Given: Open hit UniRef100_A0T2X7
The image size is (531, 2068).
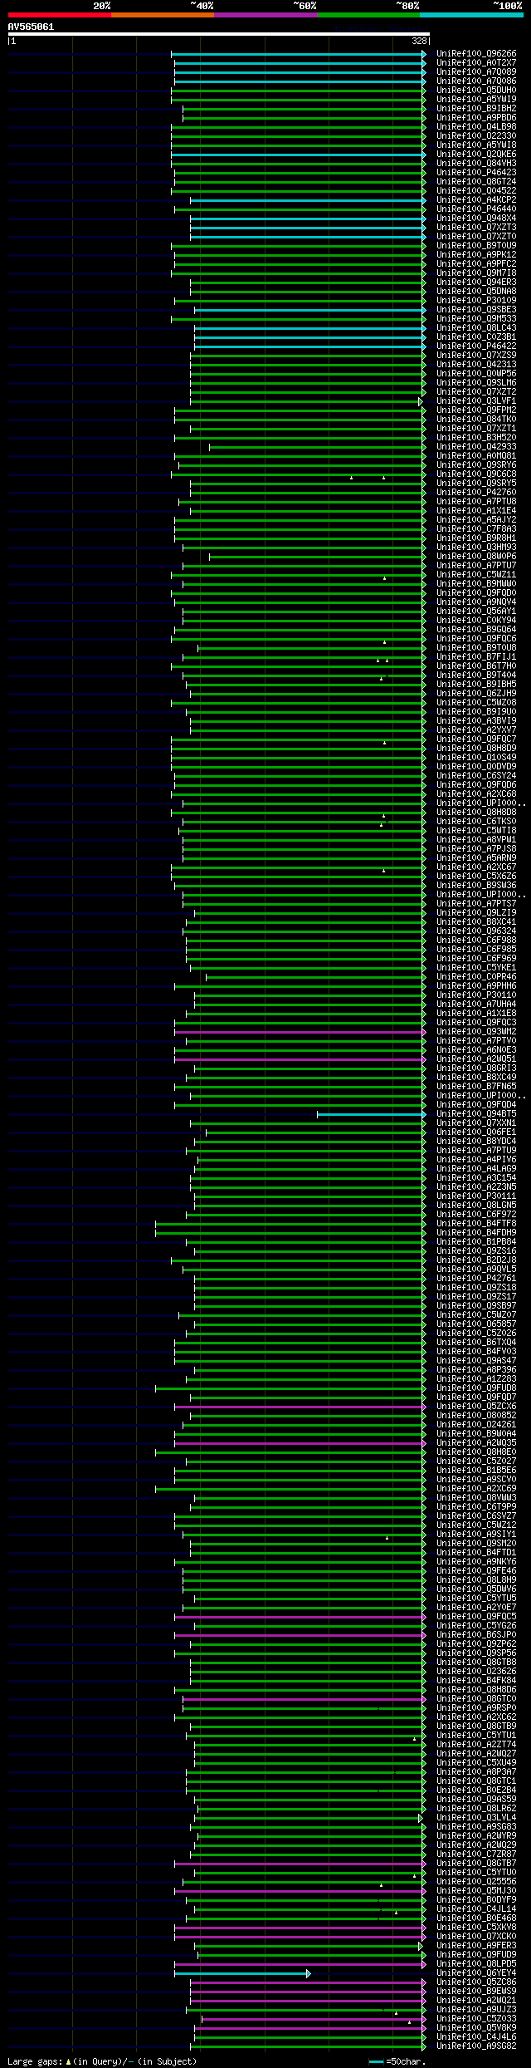Looking at the screenshot, I should coord(476,63).
